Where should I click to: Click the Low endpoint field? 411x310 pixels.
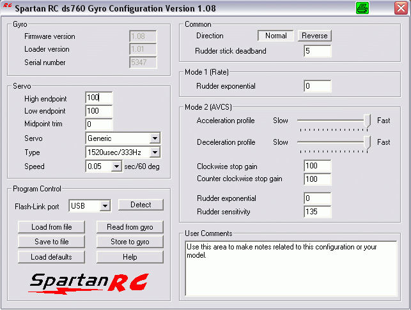99,111
